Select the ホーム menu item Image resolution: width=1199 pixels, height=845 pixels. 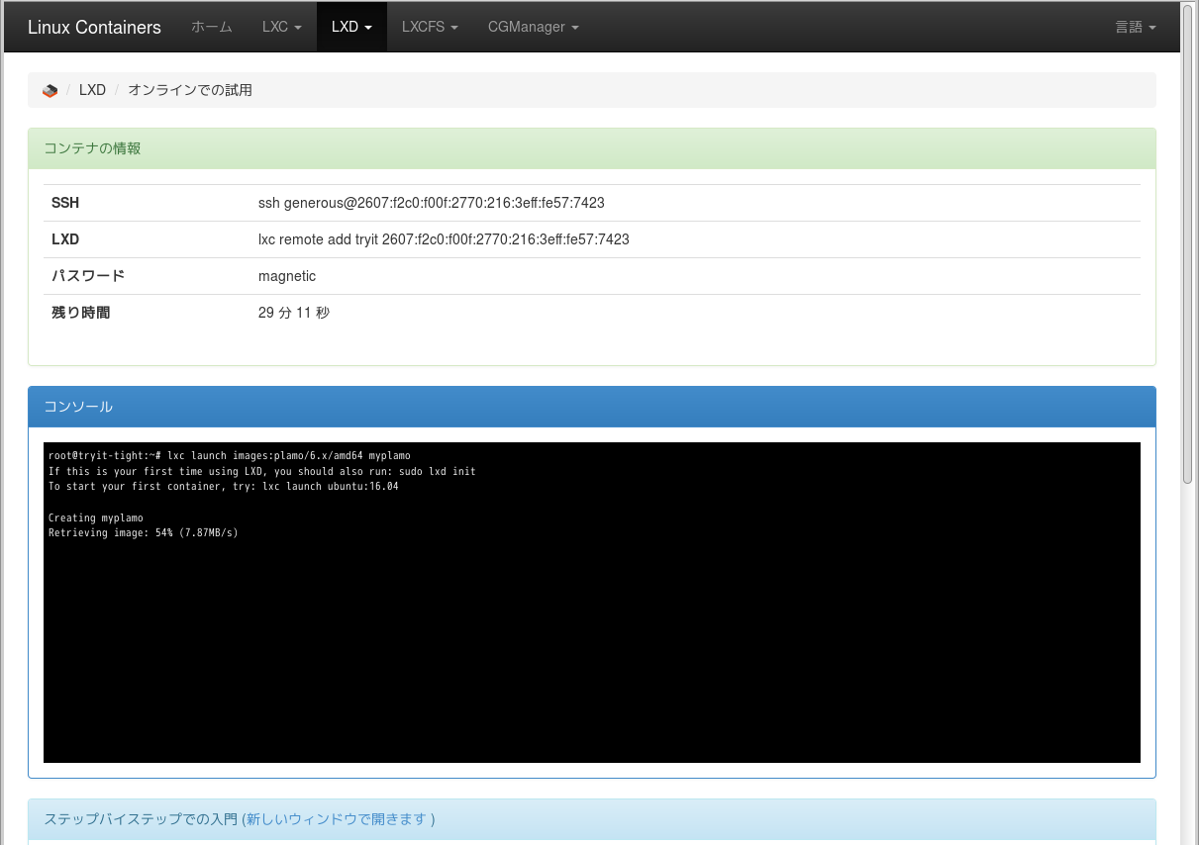click(x=211, y=27)
